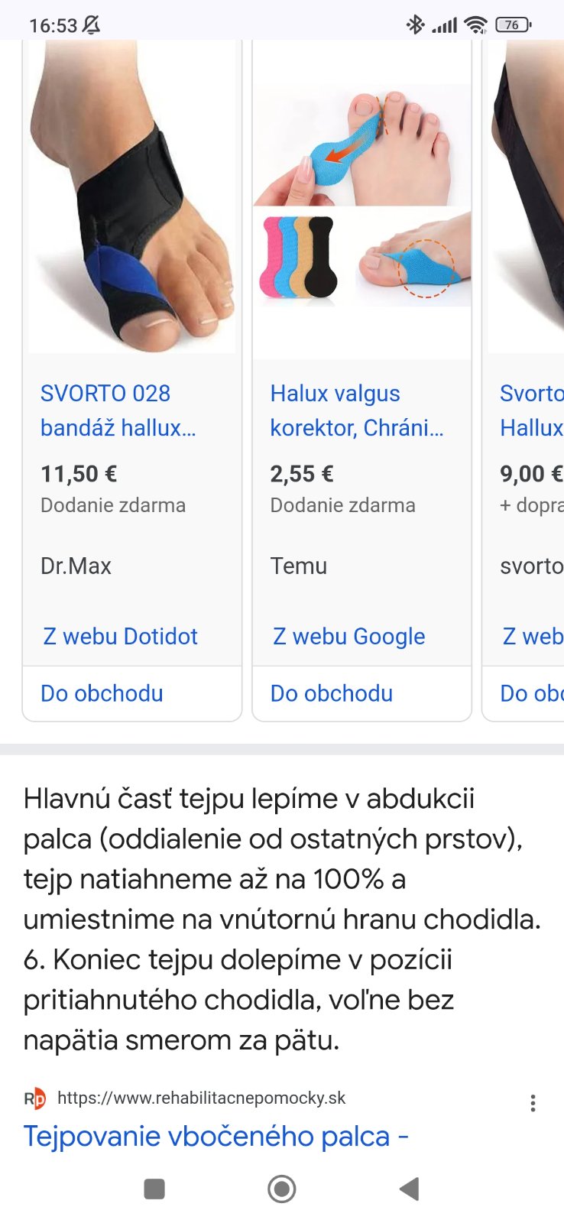Tap the blue bunion tape product image
The image size is (564, 1223).
pyautogui.click(x=361, y=199)
